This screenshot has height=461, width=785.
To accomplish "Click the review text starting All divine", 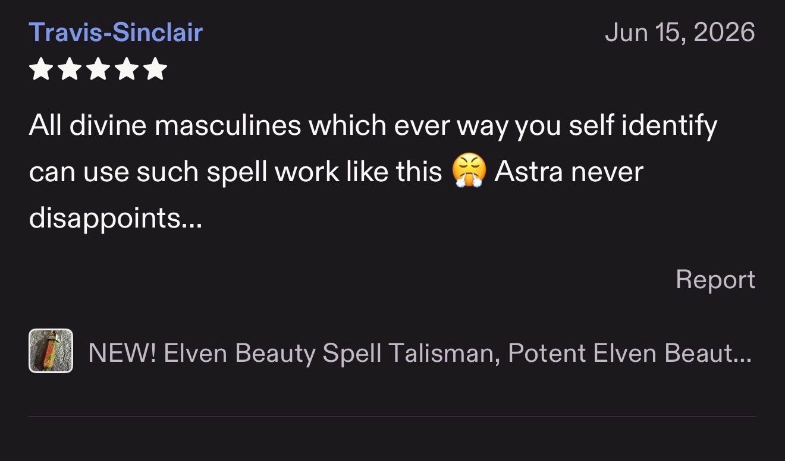I will [x=373, y=172].
